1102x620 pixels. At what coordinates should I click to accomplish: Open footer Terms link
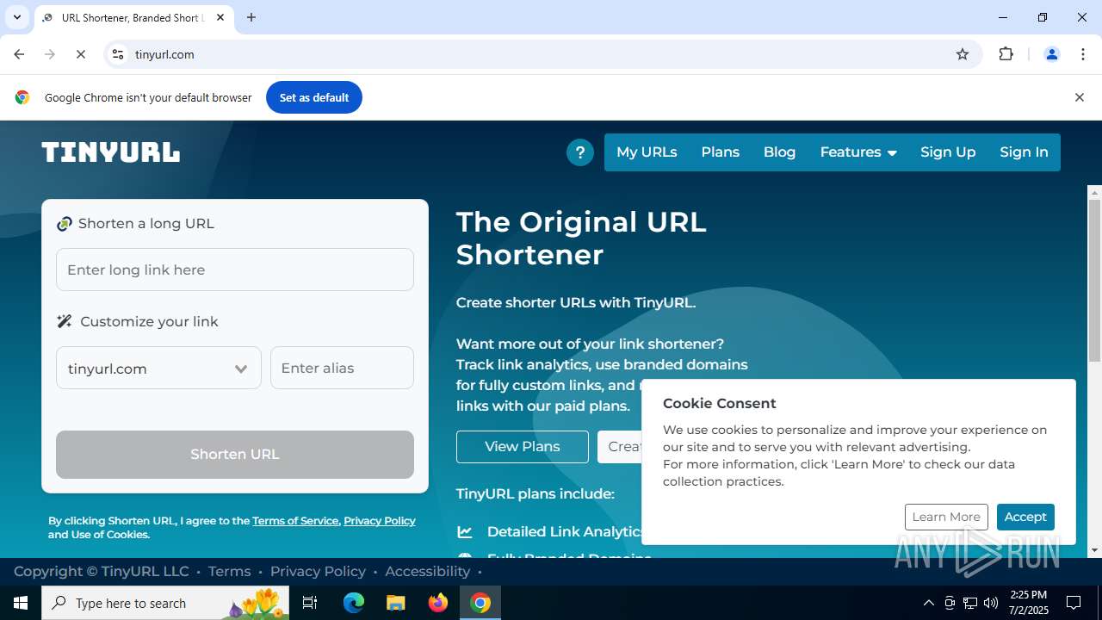tap(229, 572)
